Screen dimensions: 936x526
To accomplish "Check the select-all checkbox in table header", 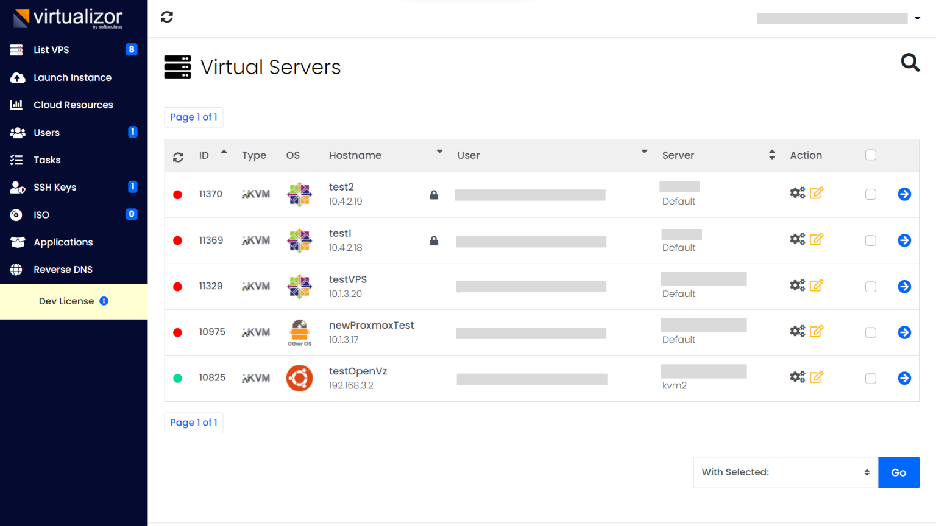I will coord(870,155).
